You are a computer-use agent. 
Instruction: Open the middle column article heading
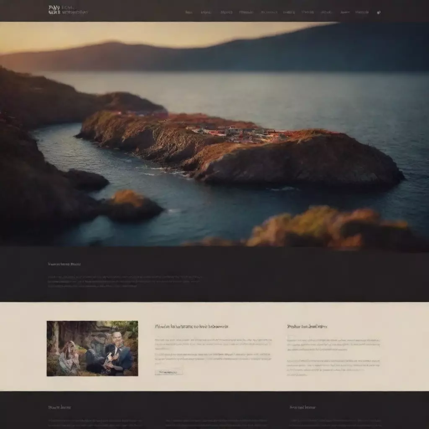pyautogui.click(x=191, y=326)
